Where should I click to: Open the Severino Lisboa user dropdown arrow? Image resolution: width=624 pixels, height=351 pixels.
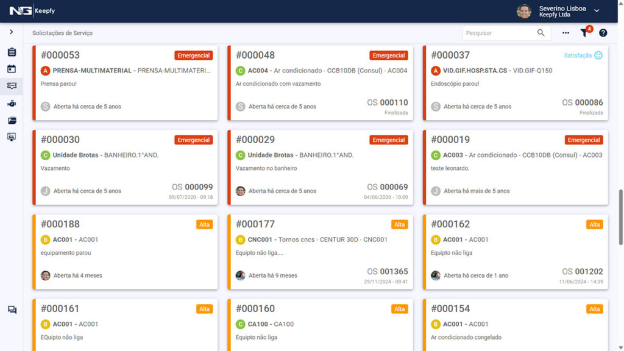click(597, 11)
